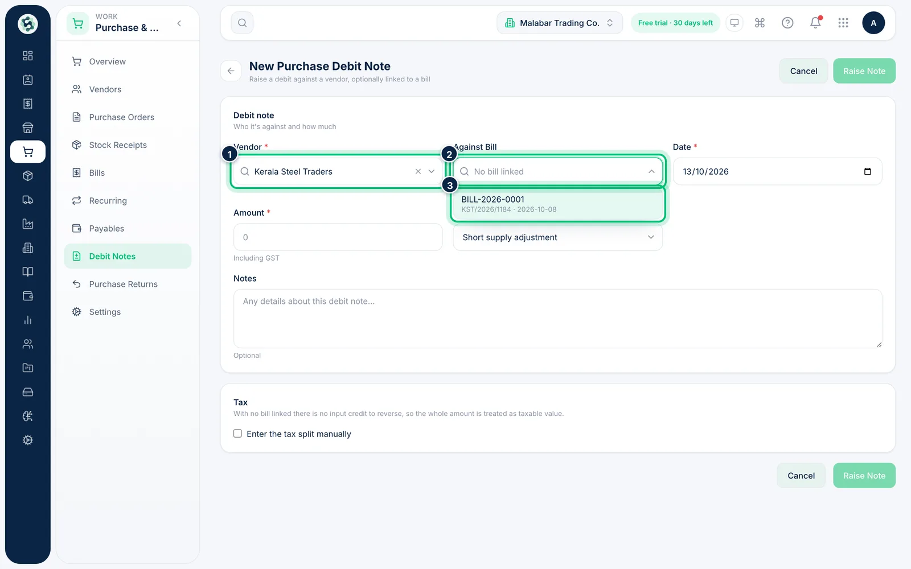Screen dimensions: 911x569
Task: Open the book icon in left rail
Action: [x=27, y=272]
